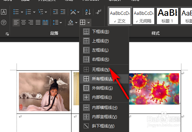Open line spacing dropdown arrow
This screenshot has height=132, width=192.
pyautogui.click(x=61, y=22)
